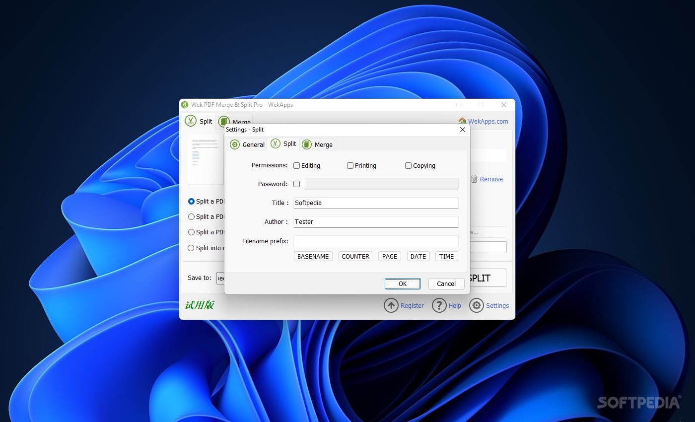695x422 pixels.
Task: Click the home icon beside WekApps.com
Action: (x=462, y=121)
